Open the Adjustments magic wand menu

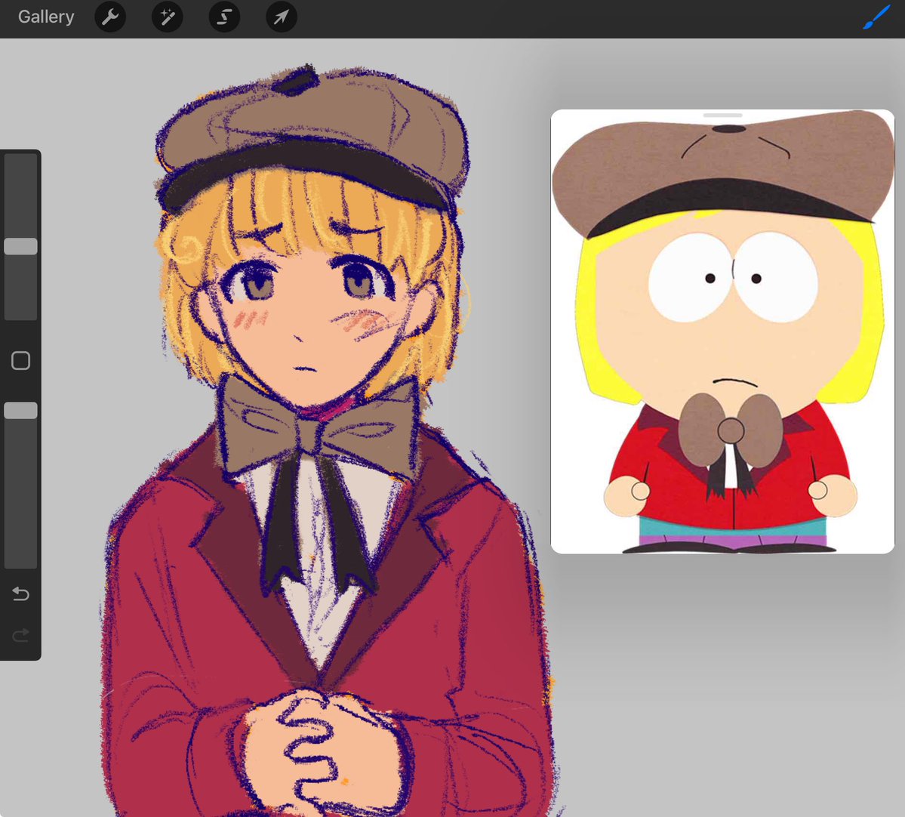pos(168,17)
